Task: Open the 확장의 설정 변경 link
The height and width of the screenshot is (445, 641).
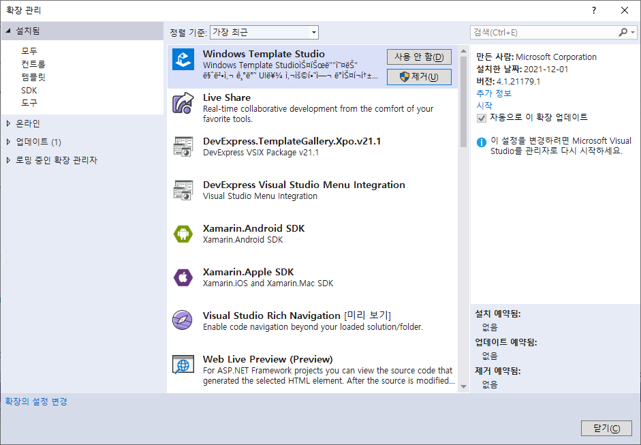Action: [x=36, y=401]
